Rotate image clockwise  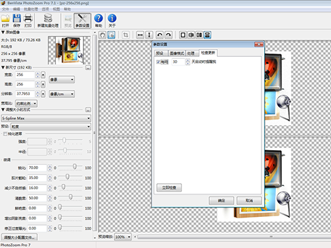click(168, 35)
